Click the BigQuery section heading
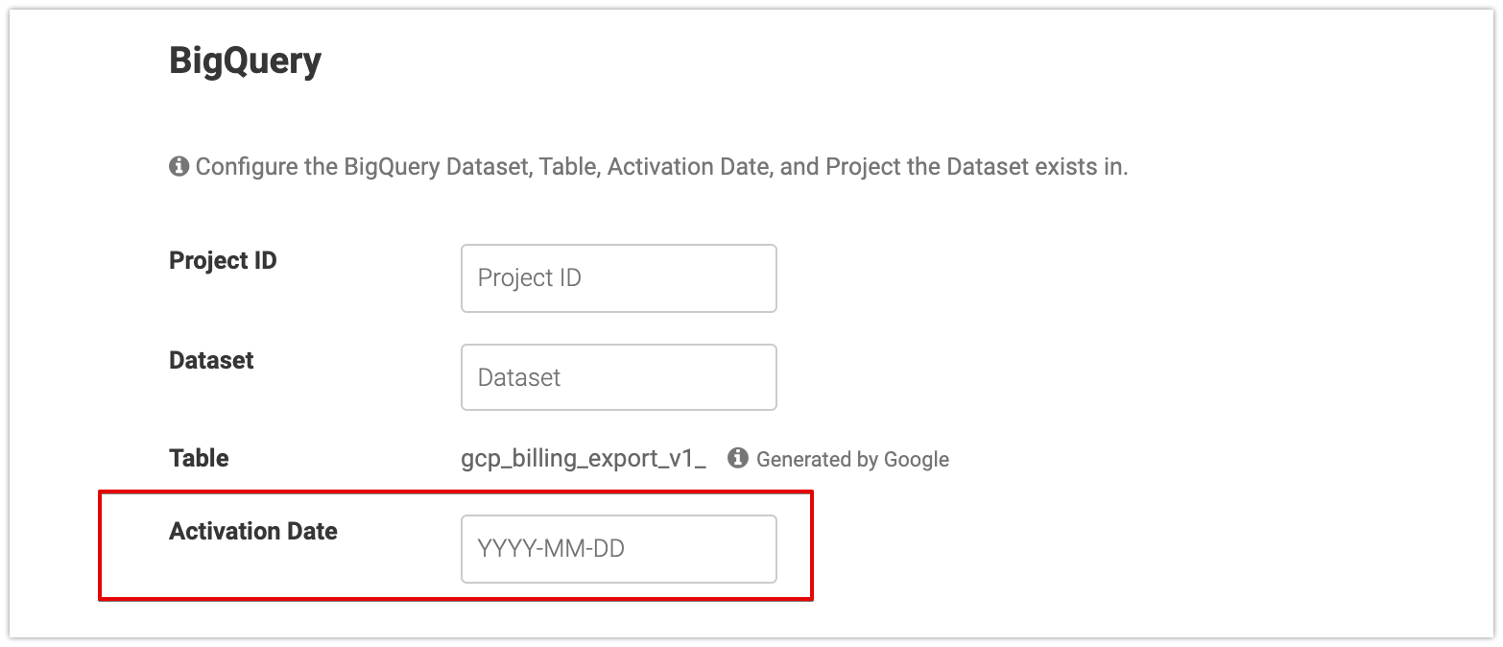 click(x=245, y=61)
